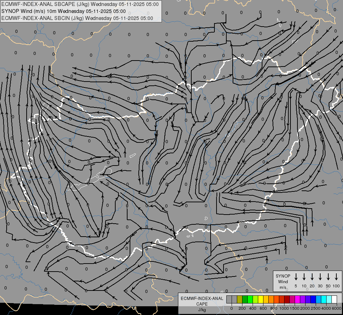Click the ECMWF-INDEX-ANAL CAPE legend label

pyautogui.click(x=202, y=301)
